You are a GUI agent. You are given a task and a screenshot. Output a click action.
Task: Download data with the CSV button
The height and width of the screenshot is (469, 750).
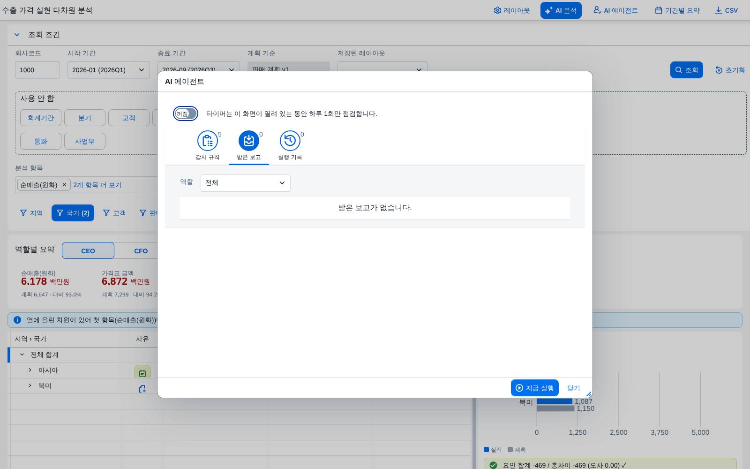click(726, 10)
